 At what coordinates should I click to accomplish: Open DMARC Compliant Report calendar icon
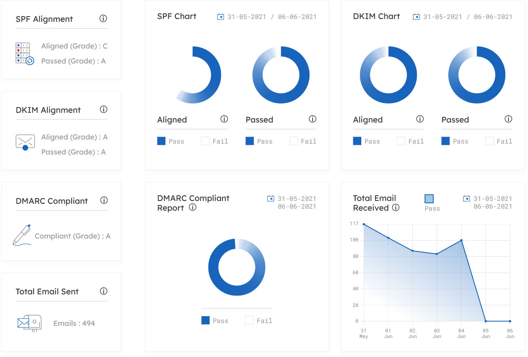tap(271, 199)
